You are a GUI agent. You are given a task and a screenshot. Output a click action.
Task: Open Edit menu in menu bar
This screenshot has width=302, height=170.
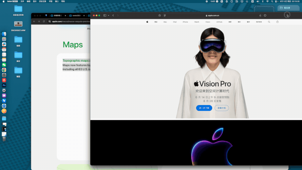pyautogui.click(x=29, y=1)
